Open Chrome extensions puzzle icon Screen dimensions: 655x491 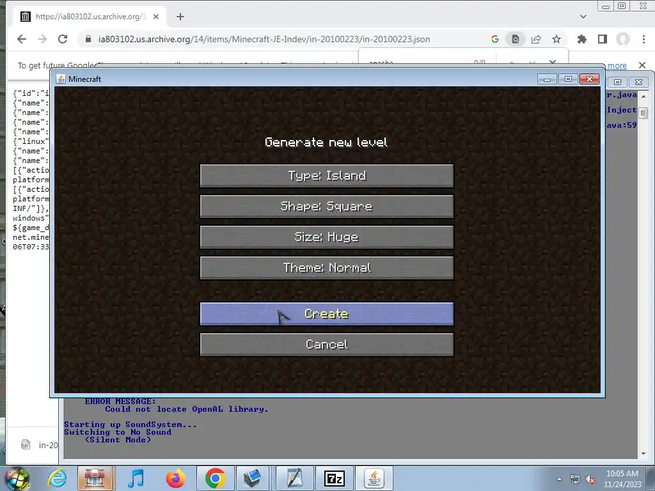(581, 39)
